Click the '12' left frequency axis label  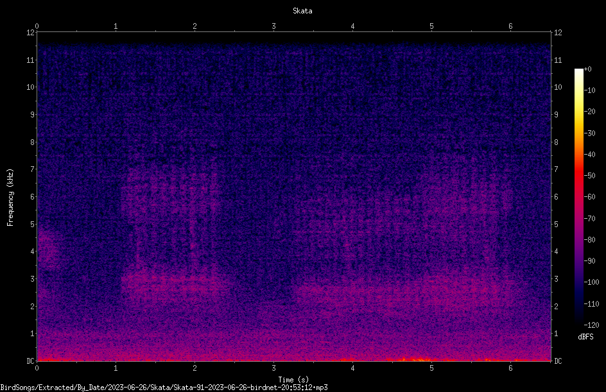pyautogui.click(x=31, y=33)
